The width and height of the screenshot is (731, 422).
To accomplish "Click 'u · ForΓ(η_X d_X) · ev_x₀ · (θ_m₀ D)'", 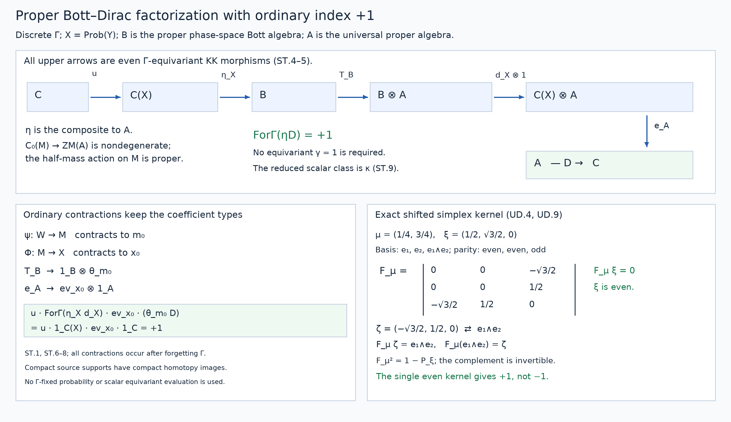I will click(x=105, y=313).
